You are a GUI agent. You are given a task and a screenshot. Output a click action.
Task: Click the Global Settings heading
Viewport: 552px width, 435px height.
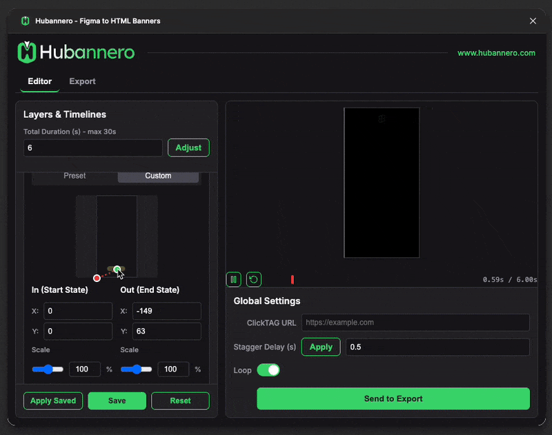pyautogui.click(x=267, y=301)
